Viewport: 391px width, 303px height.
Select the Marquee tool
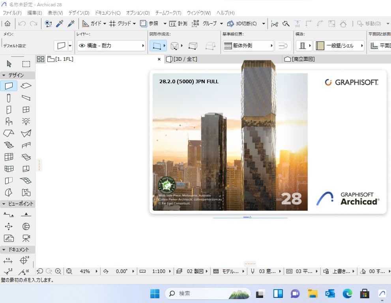[26, 64]
